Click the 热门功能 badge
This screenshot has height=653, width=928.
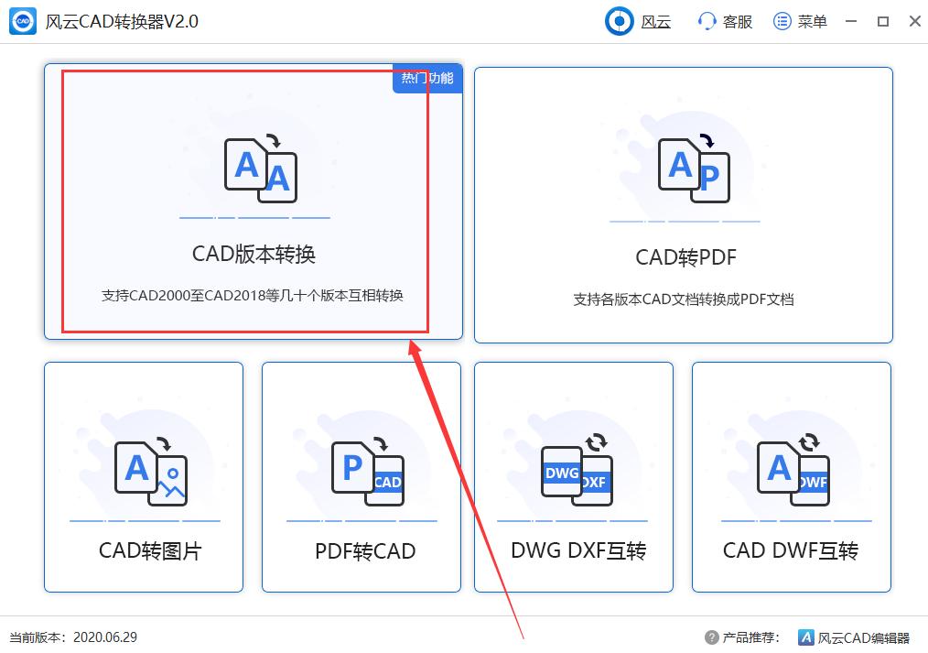[x=427, y=80]
